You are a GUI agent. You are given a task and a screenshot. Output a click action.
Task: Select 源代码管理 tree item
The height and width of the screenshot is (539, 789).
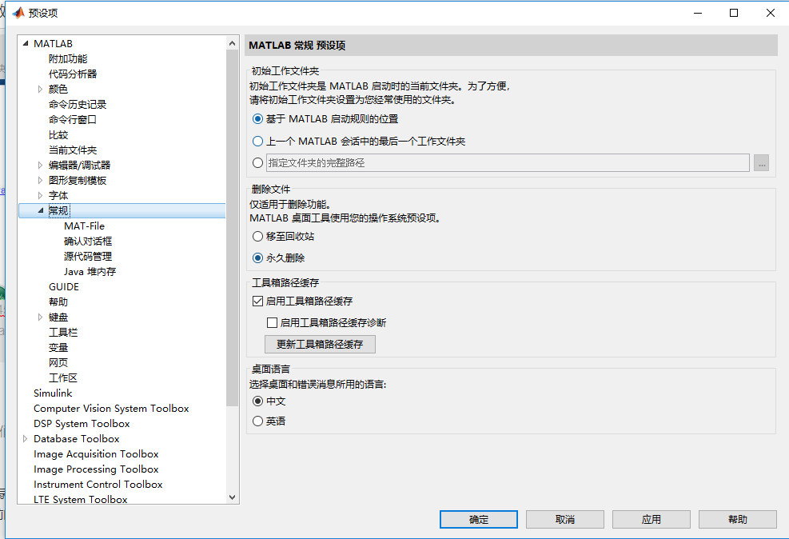click(x=88, y=256)
